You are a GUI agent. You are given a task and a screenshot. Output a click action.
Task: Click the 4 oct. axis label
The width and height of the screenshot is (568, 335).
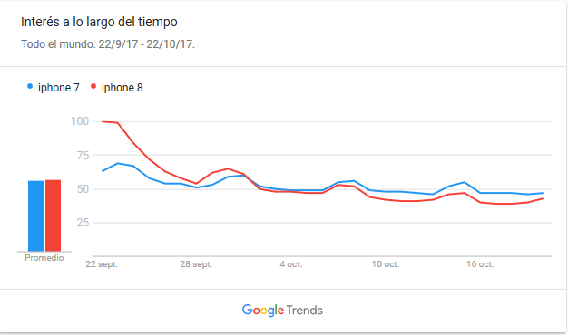tap(291, 264)
